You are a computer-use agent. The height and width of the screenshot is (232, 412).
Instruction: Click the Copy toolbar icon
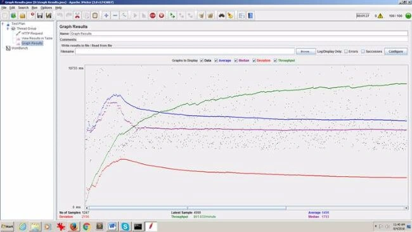(86, 15)
